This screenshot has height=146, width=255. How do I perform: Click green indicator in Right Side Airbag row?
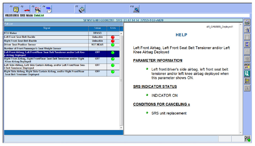[113, 72]
